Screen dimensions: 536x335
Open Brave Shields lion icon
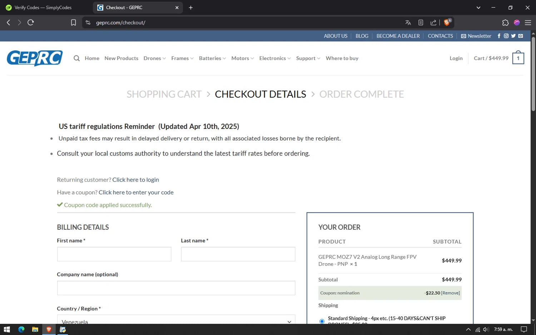point(447,22)
